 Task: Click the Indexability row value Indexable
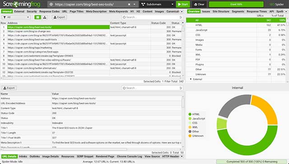[117, 123]
